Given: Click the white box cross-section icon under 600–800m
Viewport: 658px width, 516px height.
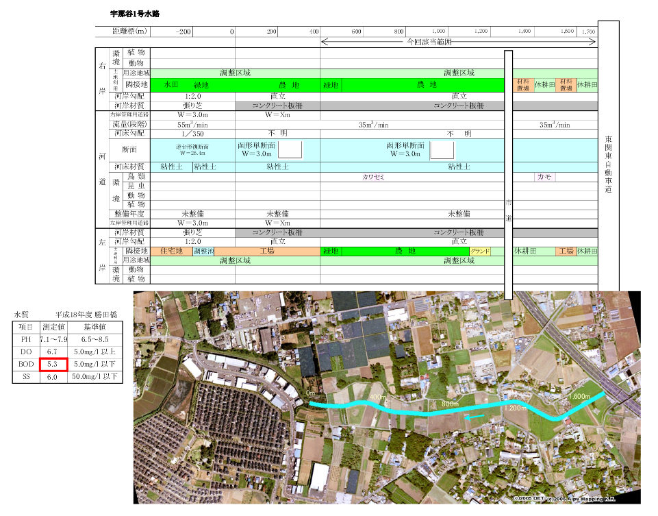Looking at the screenshot, I should [441, 150].
